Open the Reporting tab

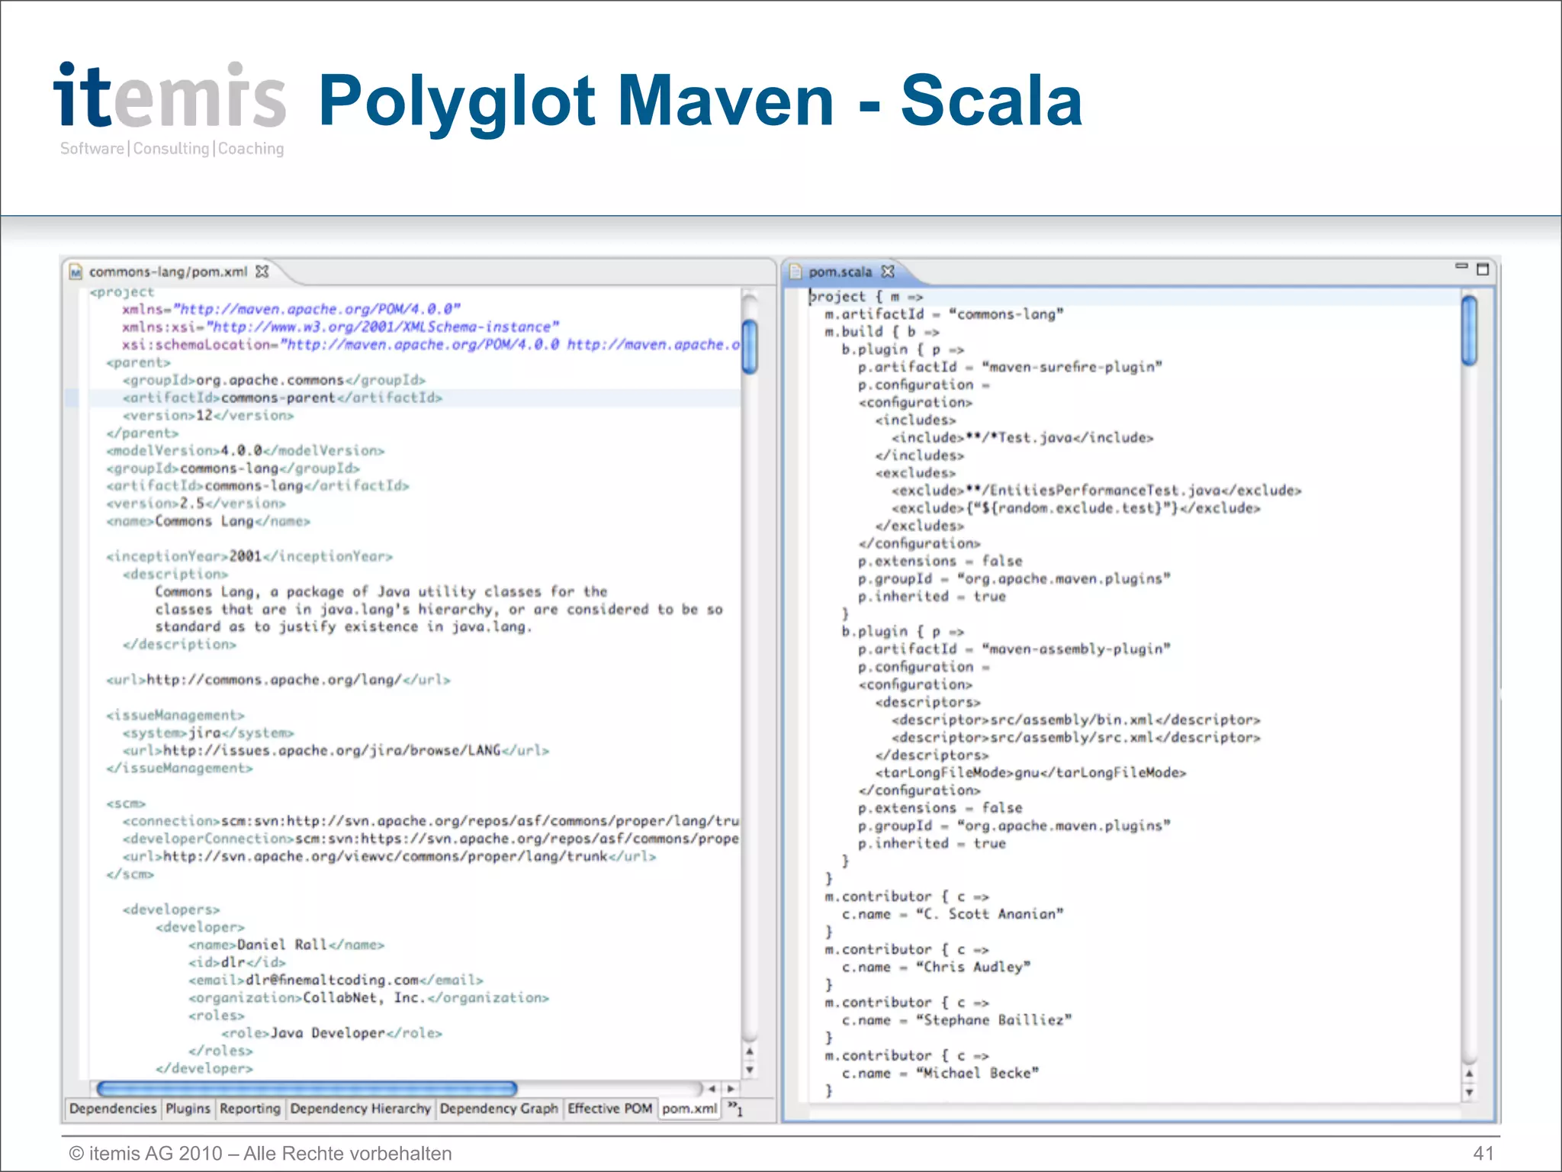coord(250,1109)
